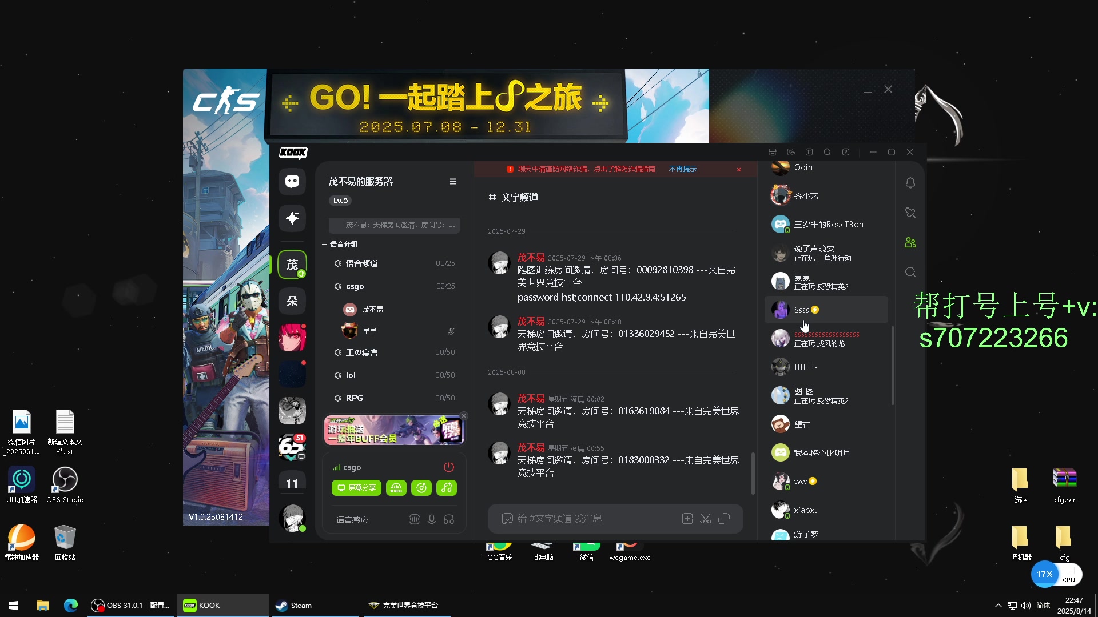Open the help question mark icon
The width and height of the screenshot is (1098, 617).
pyautogui.click(x=846, y=152)
